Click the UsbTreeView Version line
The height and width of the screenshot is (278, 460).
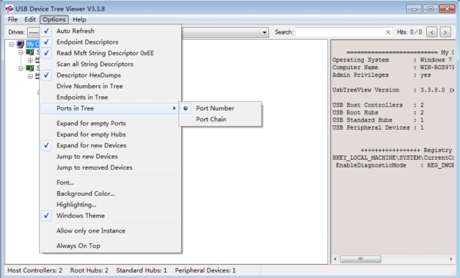[x=393, y=90]
